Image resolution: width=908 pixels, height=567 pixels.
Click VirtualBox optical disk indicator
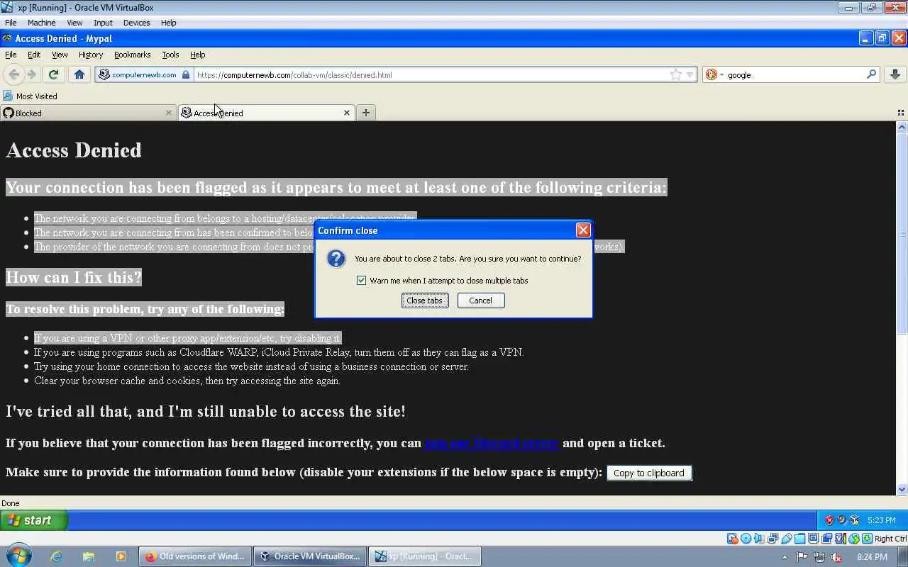pyautogui.click(x=746, y=539)
